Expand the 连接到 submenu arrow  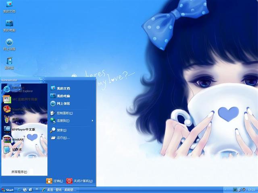click(92, 121)
